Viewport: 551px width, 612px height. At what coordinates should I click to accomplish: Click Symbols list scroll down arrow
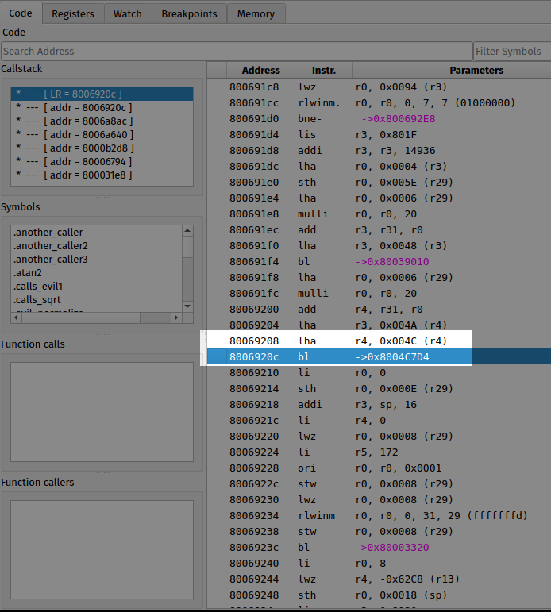click(x=187, y=306)
